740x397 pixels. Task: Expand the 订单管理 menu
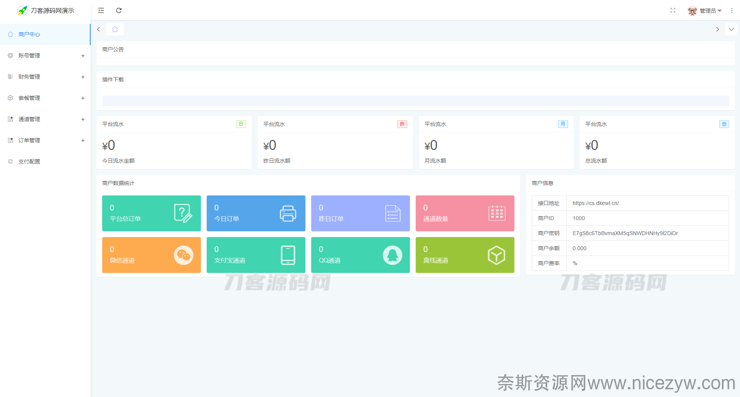pos(45,140)
